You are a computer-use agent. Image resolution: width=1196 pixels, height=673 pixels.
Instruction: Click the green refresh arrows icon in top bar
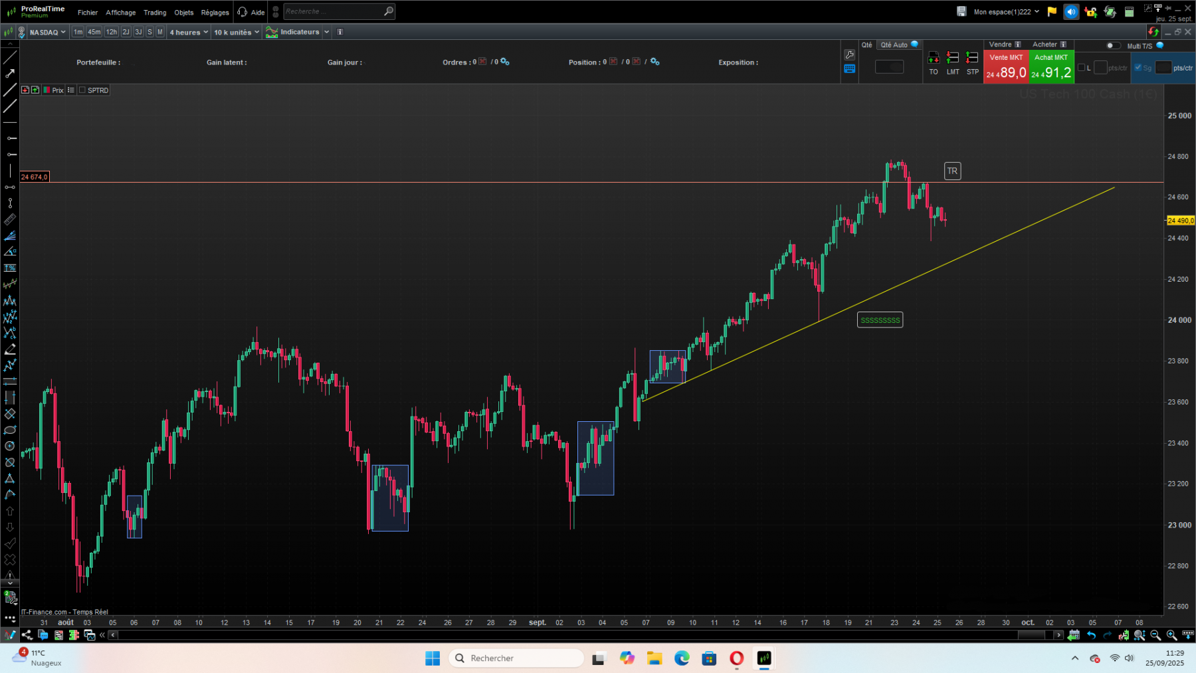coord(1110,11)
